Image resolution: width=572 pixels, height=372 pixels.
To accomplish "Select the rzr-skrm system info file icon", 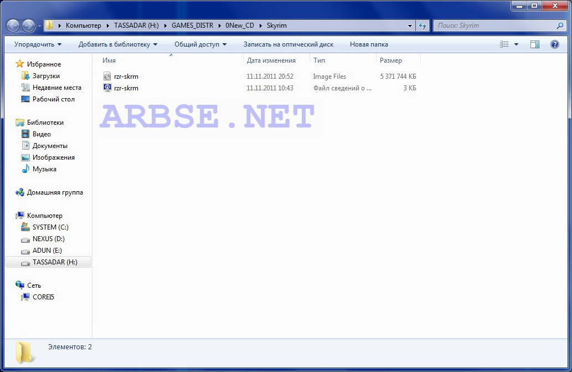I will pos(107,88).
